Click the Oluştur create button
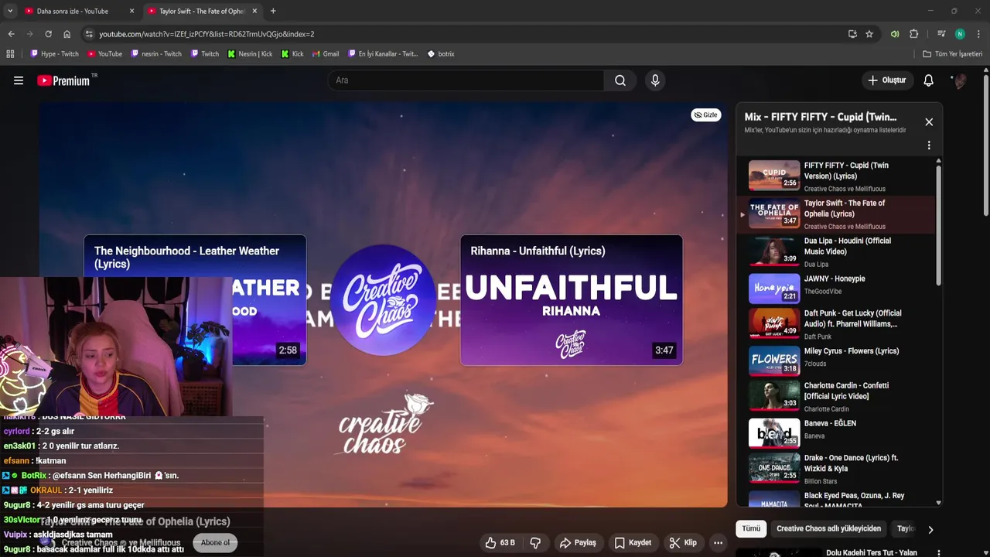The image size is (990, 557). pos(886,80)
